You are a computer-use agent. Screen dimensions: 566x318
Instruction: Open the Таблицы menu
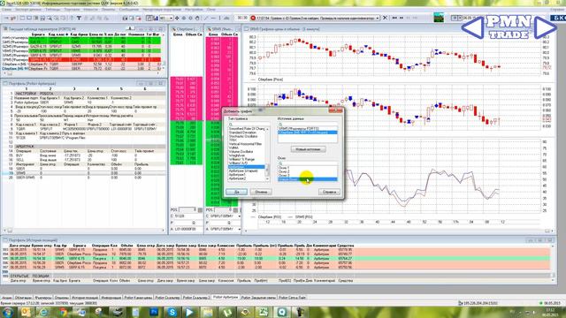[53, 10]
